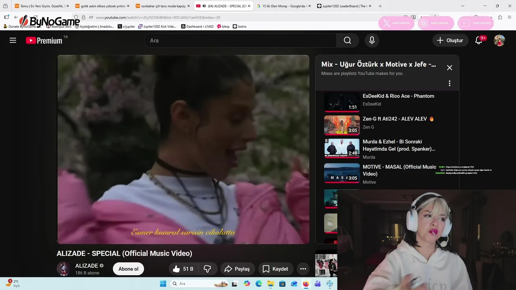Open the Açıköğretim Anadolu bookmark
Image resolution: width=516 pixels, height=290 pixels.
coord(94,27)
